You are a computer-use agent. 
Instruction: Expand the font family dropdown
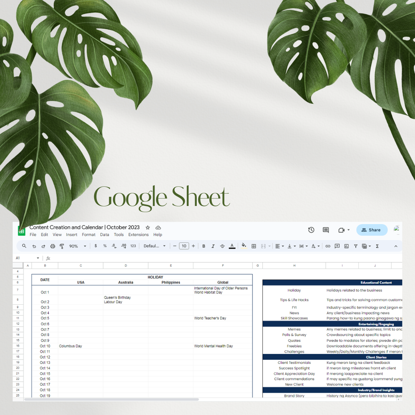(154, 246)
